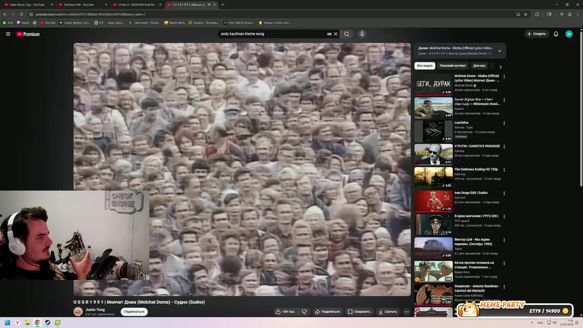
Task: Close the Flashback FM tab
Action: [105, 5]
